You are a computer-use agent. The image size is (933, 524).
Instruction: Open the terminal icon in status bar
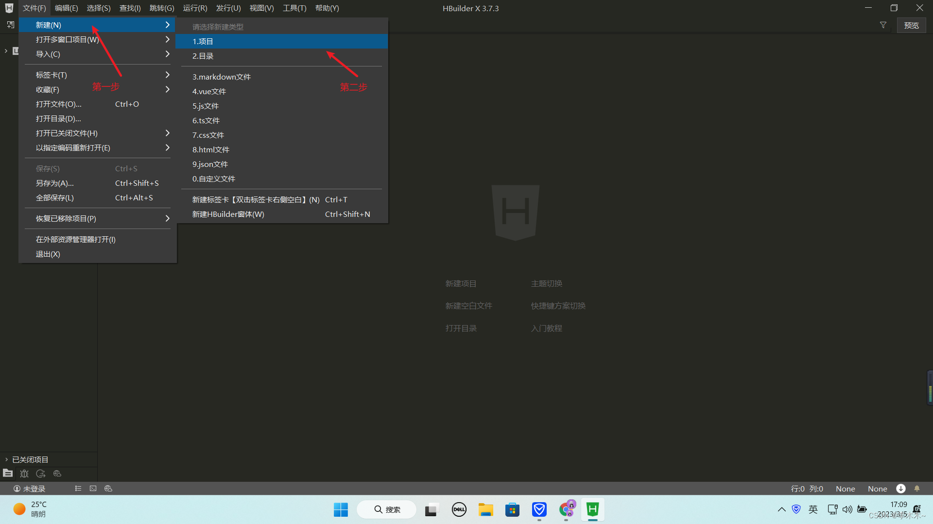(x=93, y=489)
